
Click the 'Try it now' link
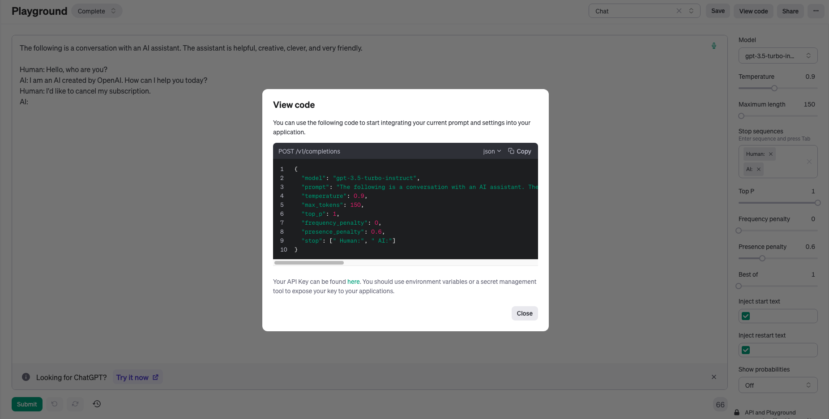137,377
